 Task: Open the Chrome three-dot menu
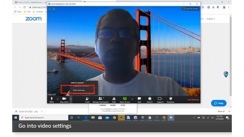229,7
